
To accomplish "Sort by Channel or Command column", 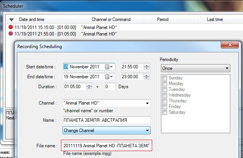I will coord(111,19).
